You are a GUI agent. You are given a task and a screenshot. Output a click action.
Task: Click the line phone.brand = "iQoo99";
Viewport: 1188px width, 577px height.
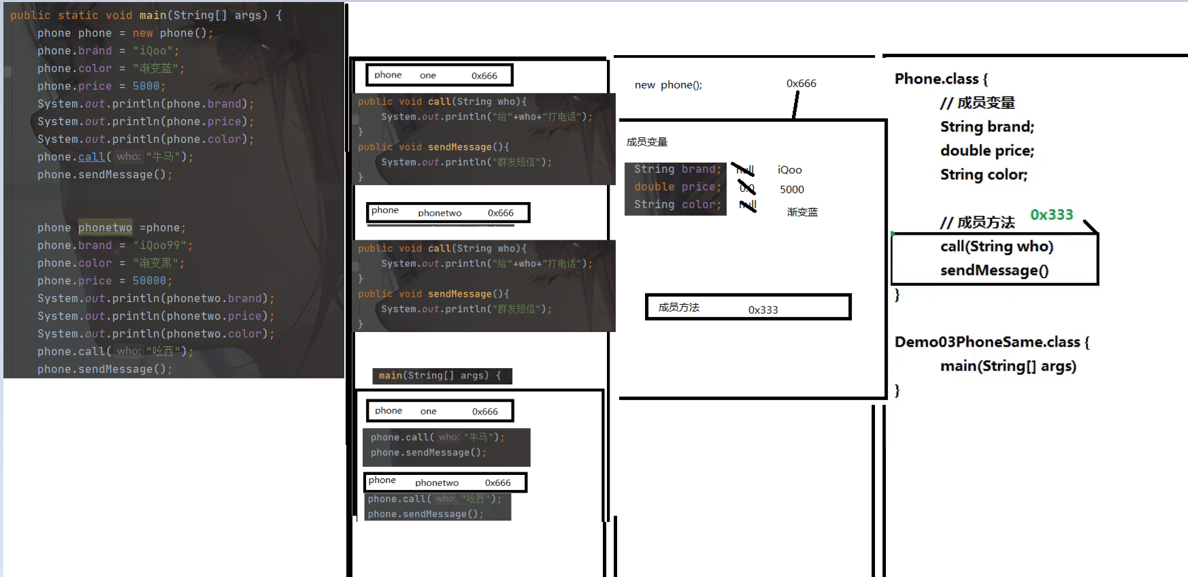[115, 245]
